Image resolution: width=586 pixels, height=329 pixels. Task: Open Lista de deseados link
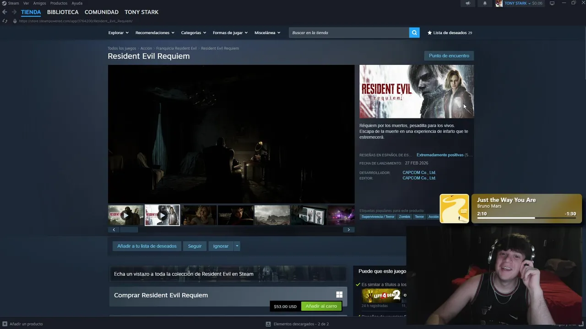tap(450, 33)
